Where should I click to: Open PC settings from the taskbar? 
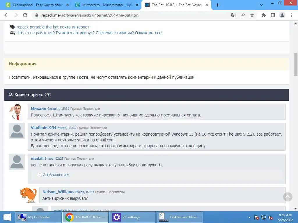click(132, 217)
